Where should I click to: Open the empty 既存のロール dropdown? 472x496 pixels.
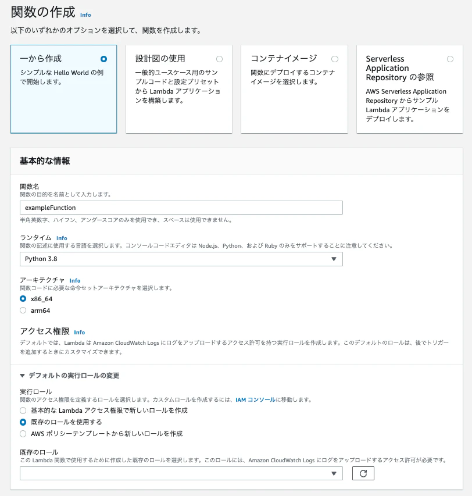[x=181, y=473]
